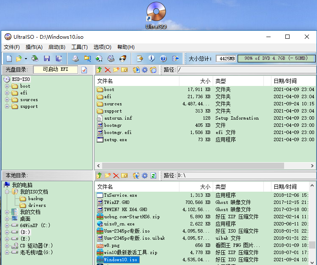
Task: Click the Compress ISO toolbar icon
Action: coord(111,59)
